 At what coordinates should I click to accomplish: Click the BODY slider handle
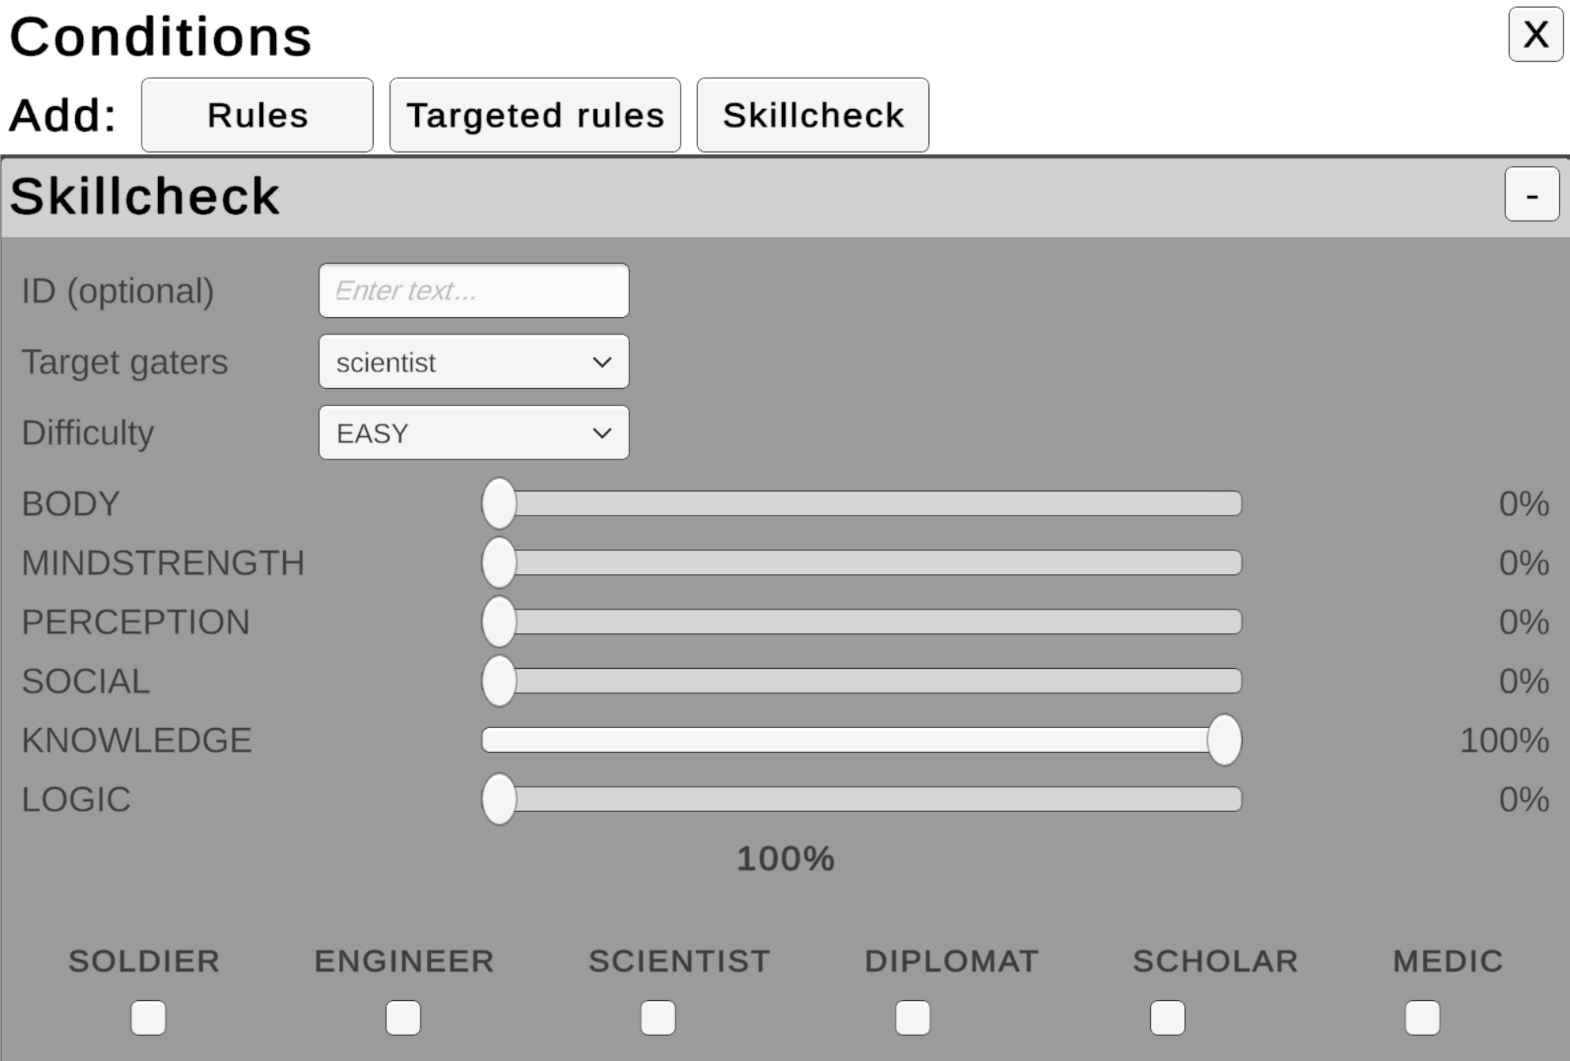point(499,503)
